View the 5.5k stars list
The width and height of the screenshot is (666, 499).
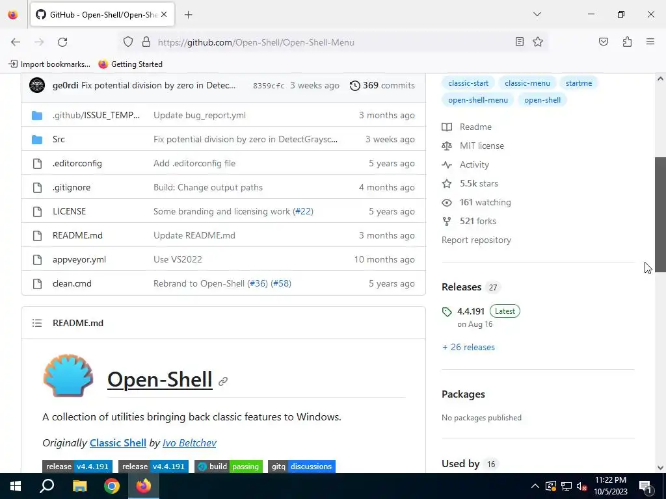pyautogui.click(x=470, y=183)
